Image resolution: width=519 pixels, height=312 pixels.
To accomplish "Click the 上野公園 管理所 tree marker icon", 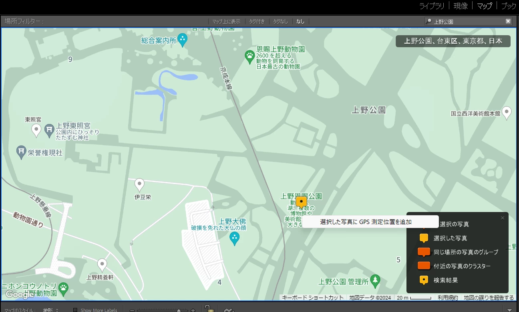I will click(375, 281).
